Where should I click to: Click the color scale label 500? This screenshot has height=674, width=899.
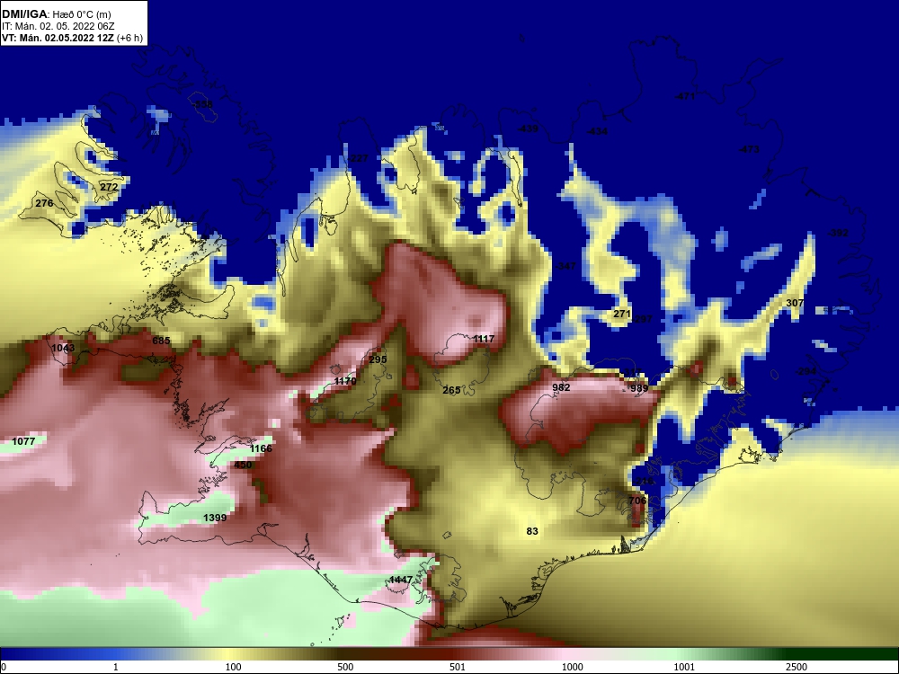[x=345, y=667]
